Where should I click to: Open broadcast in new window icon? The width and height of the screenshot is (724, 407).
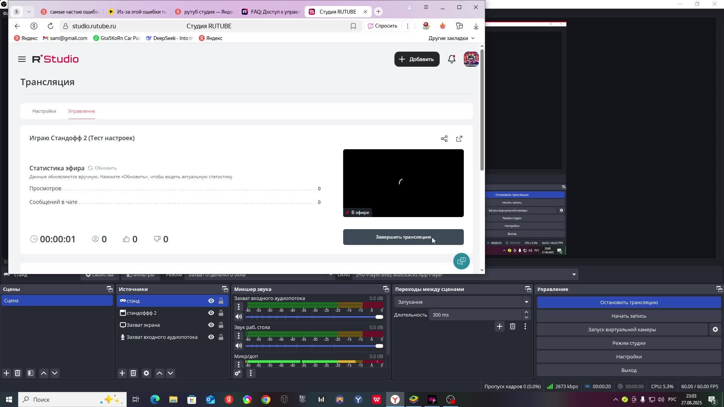click(x=459, y=139)
